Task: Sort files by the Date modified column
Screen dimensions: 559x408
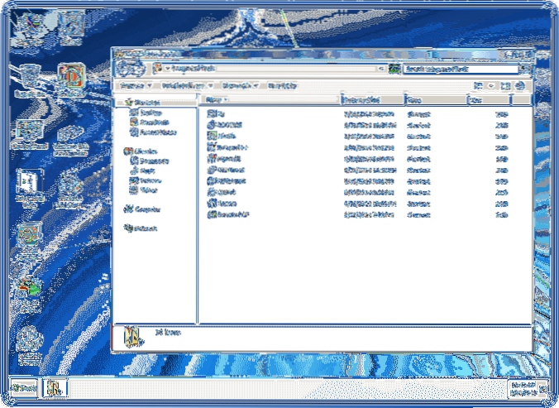Action: [x=372, y=100]
